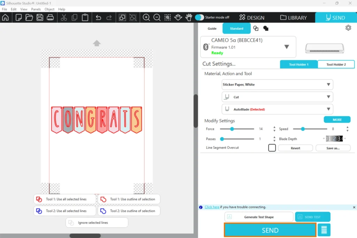Click the Home icon in toolbar
357x238 pixels.
pyautogui.click(x=5, y=17)
